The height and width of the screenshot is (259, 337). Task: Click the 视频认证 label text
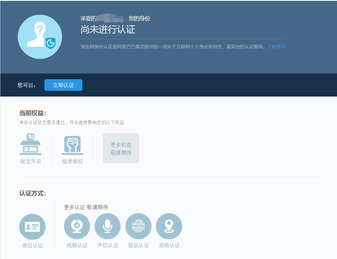click(77, 245)
